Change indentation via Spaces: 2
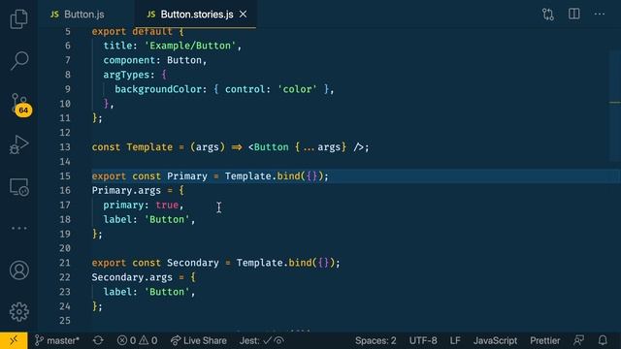This screenshot has width=621, height=349. [376, 340]
